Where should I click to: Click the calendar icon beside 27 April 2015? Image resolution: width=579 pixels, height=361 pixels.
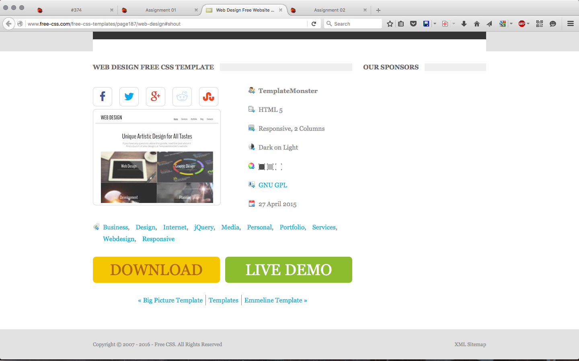point(252,204)
